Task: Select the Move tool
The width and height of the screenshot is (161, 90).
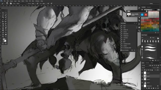Action: (x=3, y=13)
